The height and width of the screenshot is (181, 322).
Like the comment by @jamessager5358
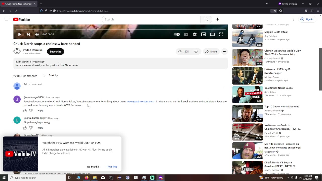pyautogui.click(x=25, y=111)
